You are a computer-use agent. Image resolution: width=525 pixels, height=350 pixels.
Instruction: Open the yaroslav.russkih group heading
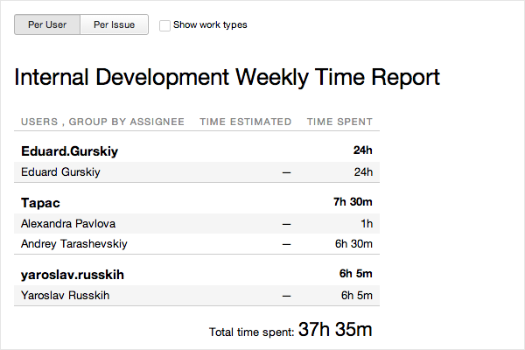[73, 275]
